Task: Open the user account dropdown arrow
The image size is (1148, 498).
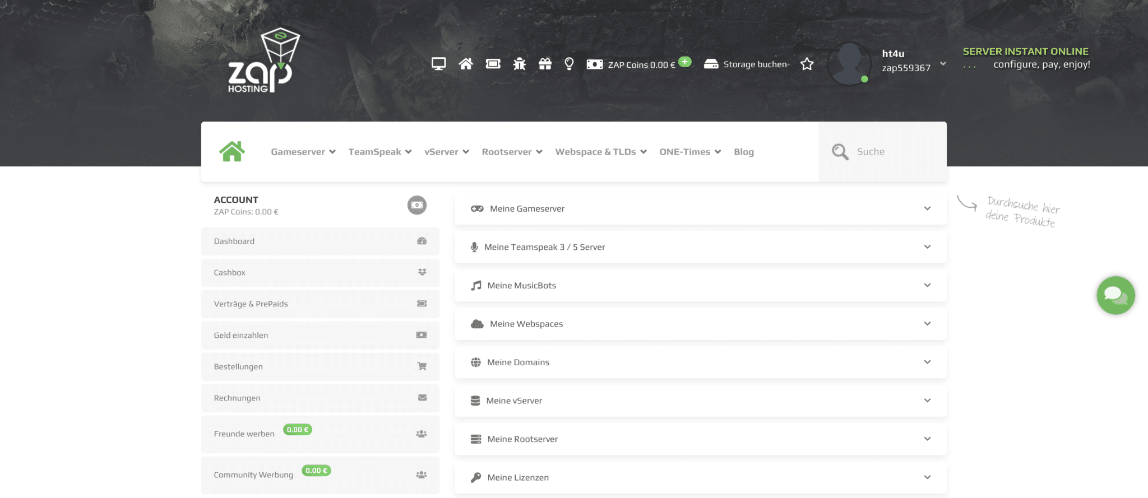Action: click(x=943, y=63)
